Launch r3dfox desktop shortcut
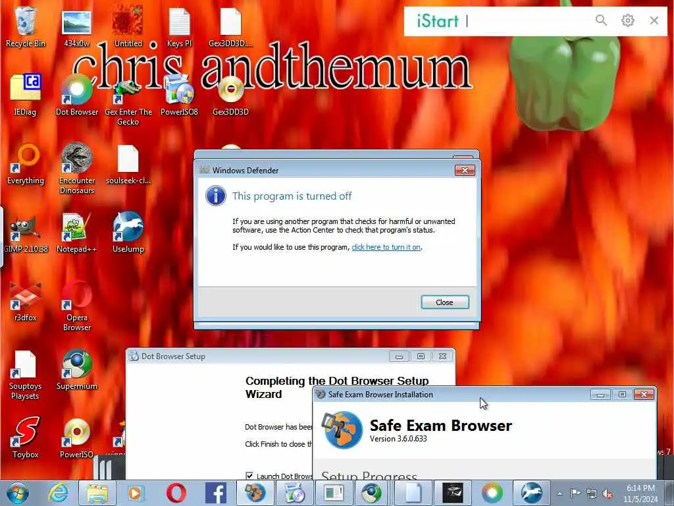Viewport: 674px width, 506px height. pos(26,300)
